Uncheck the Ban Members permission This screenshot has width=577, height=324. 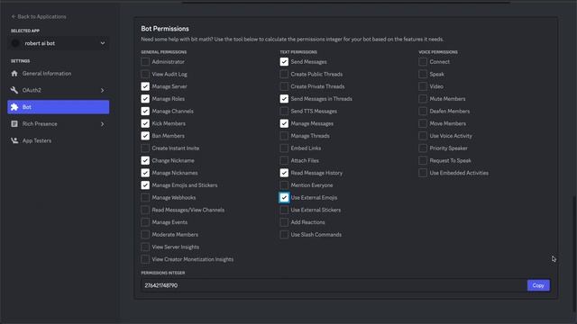(145, 136)
